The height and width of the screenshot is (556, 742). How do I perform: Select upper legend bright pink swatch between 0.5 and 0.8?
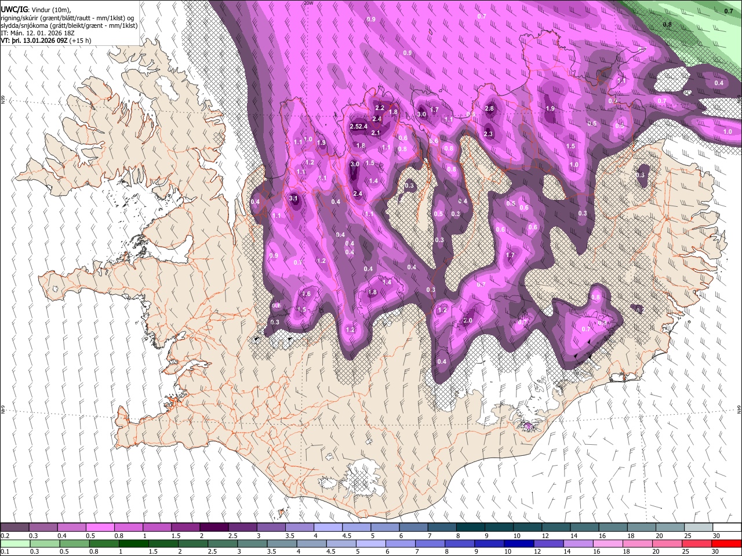point(100,528)
